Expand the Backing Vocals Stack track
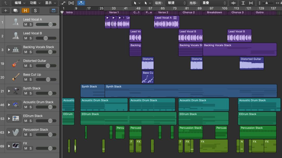The image size is (282, 158). 9,50
